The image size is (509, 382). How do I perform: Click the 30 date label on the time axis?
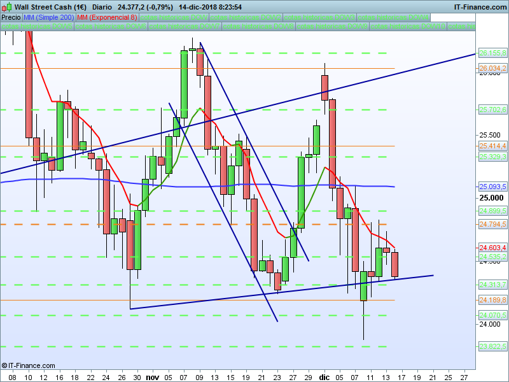[x=137, y=378]
